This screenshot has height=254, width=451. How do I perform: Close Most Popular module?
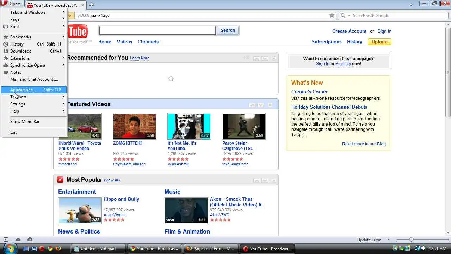coord(274,181)
